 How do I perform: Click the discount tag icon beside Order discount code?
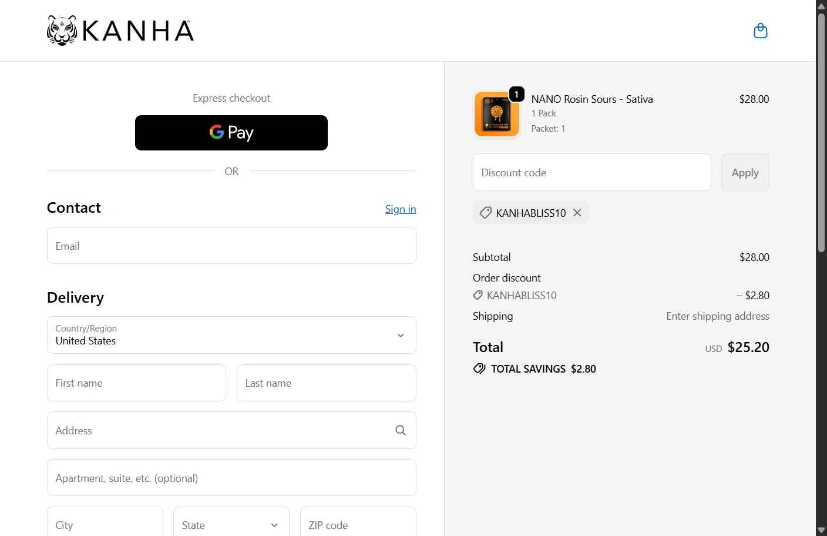coord(478,296)
